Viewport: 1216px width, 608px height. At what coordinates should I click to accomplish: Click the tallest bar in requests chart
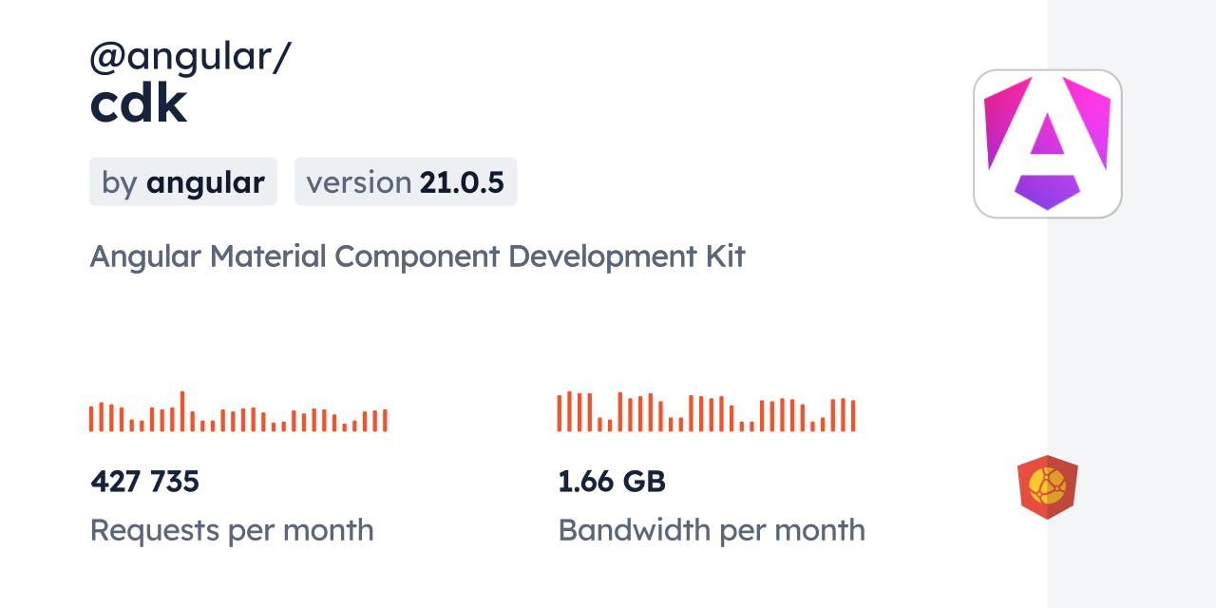coord(182,411)
